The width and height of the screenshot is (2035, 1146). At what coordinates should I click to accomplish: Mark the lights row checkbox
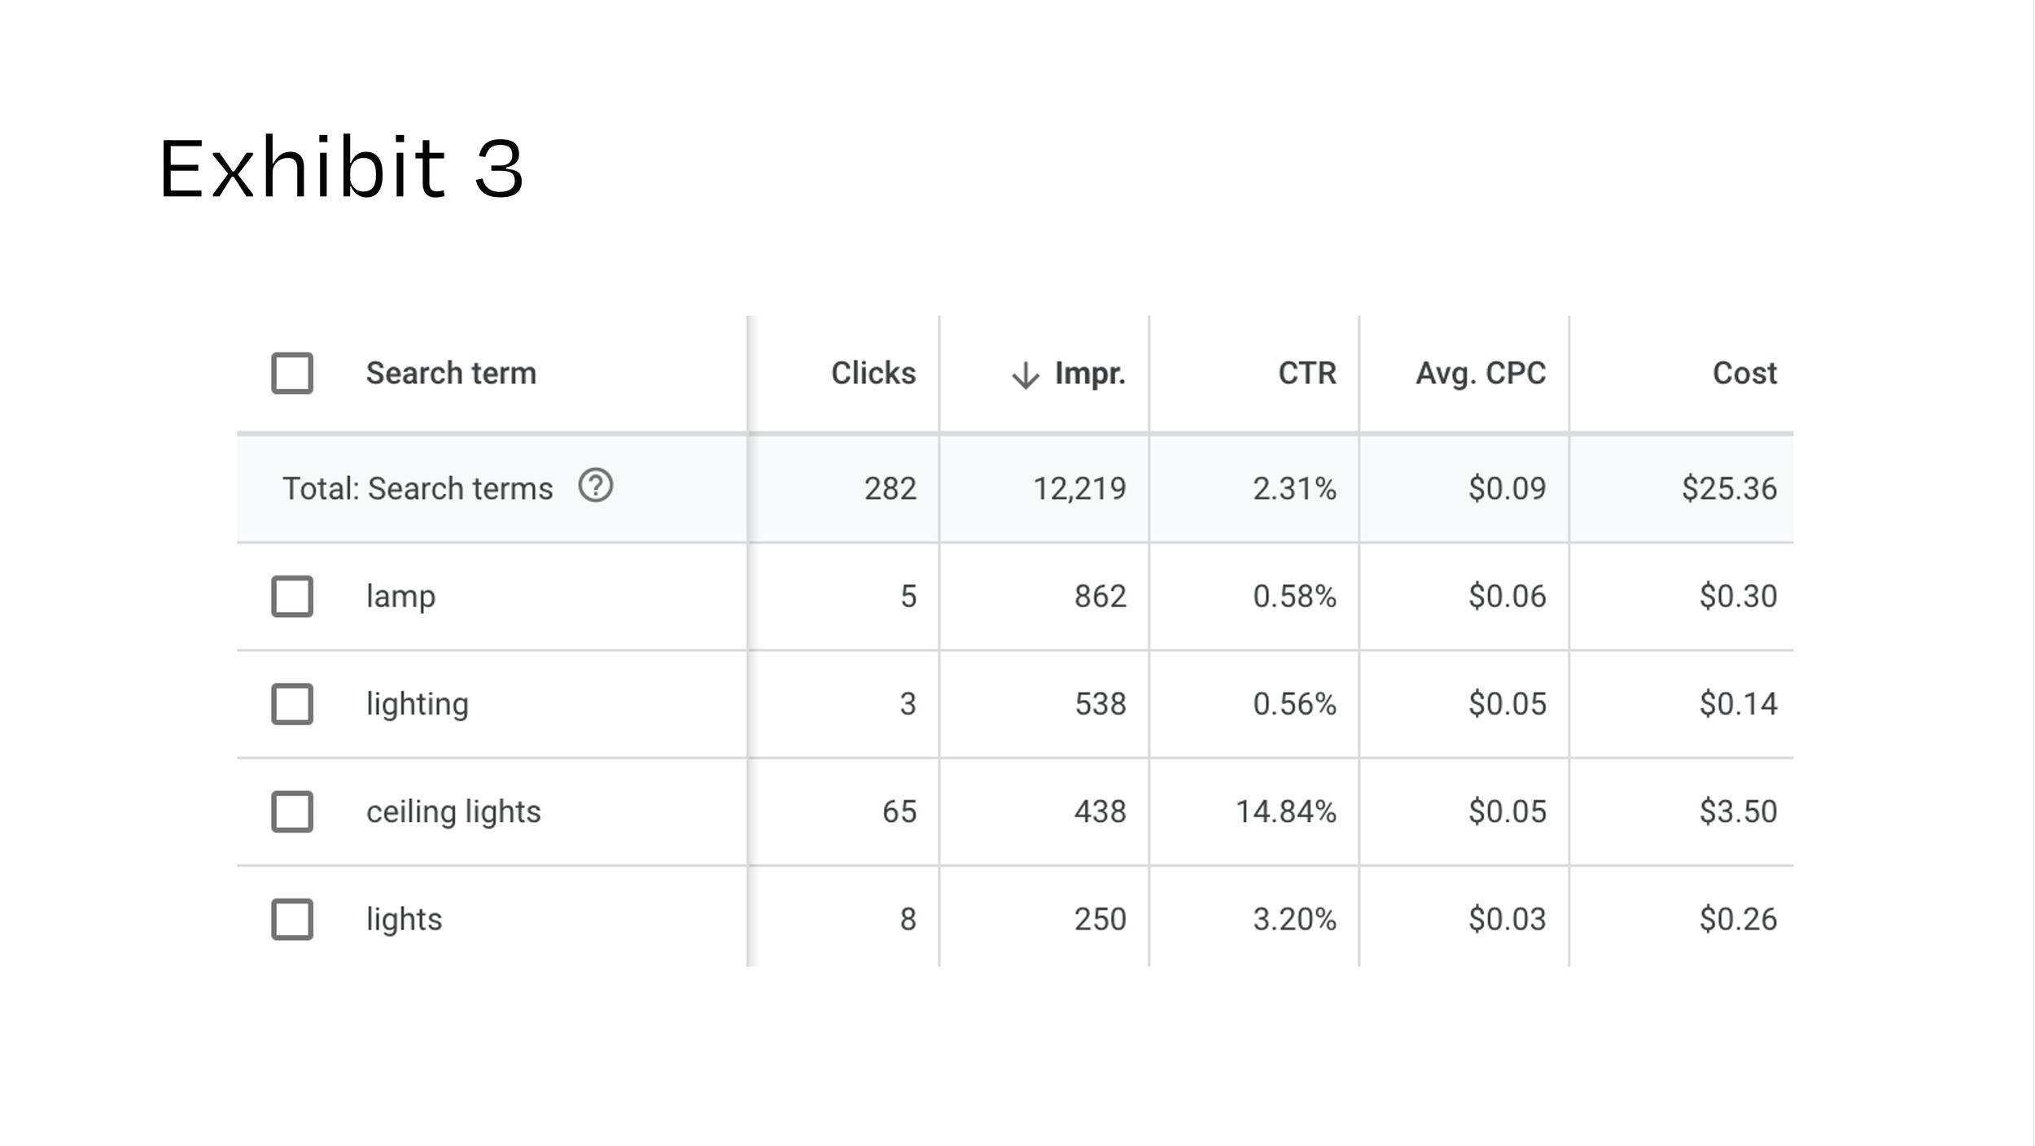[292, 919]
